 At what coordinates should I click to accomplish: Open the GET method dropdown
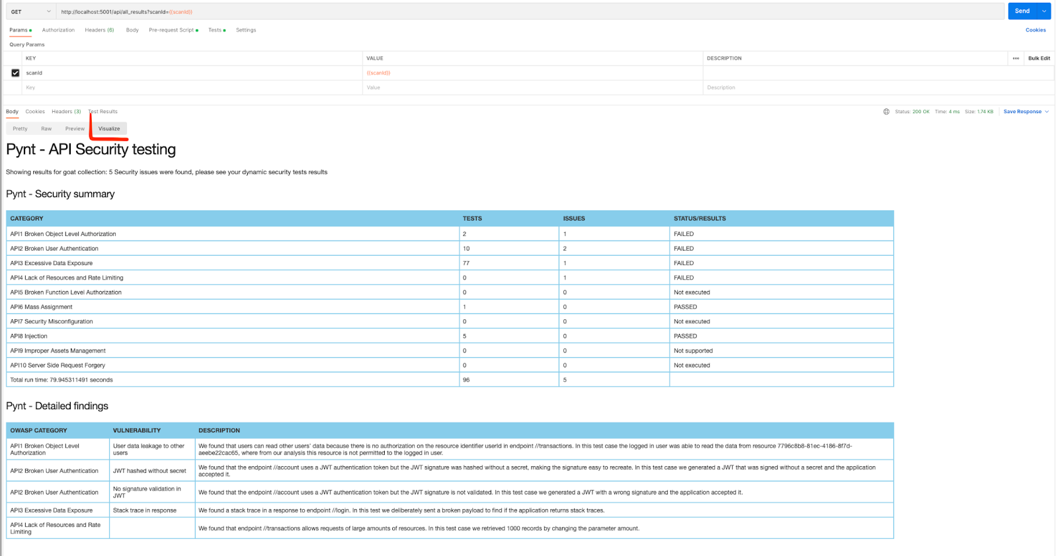[x=30, y=11]
